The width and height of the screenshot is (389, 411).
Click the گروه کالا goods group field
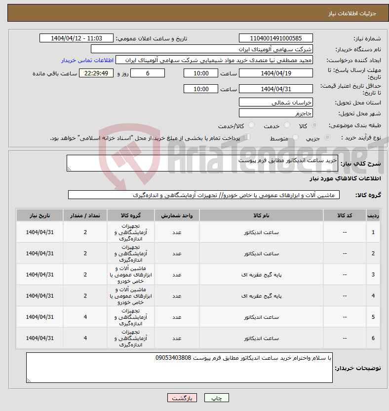pyautogui.click(x=204, y=195)
